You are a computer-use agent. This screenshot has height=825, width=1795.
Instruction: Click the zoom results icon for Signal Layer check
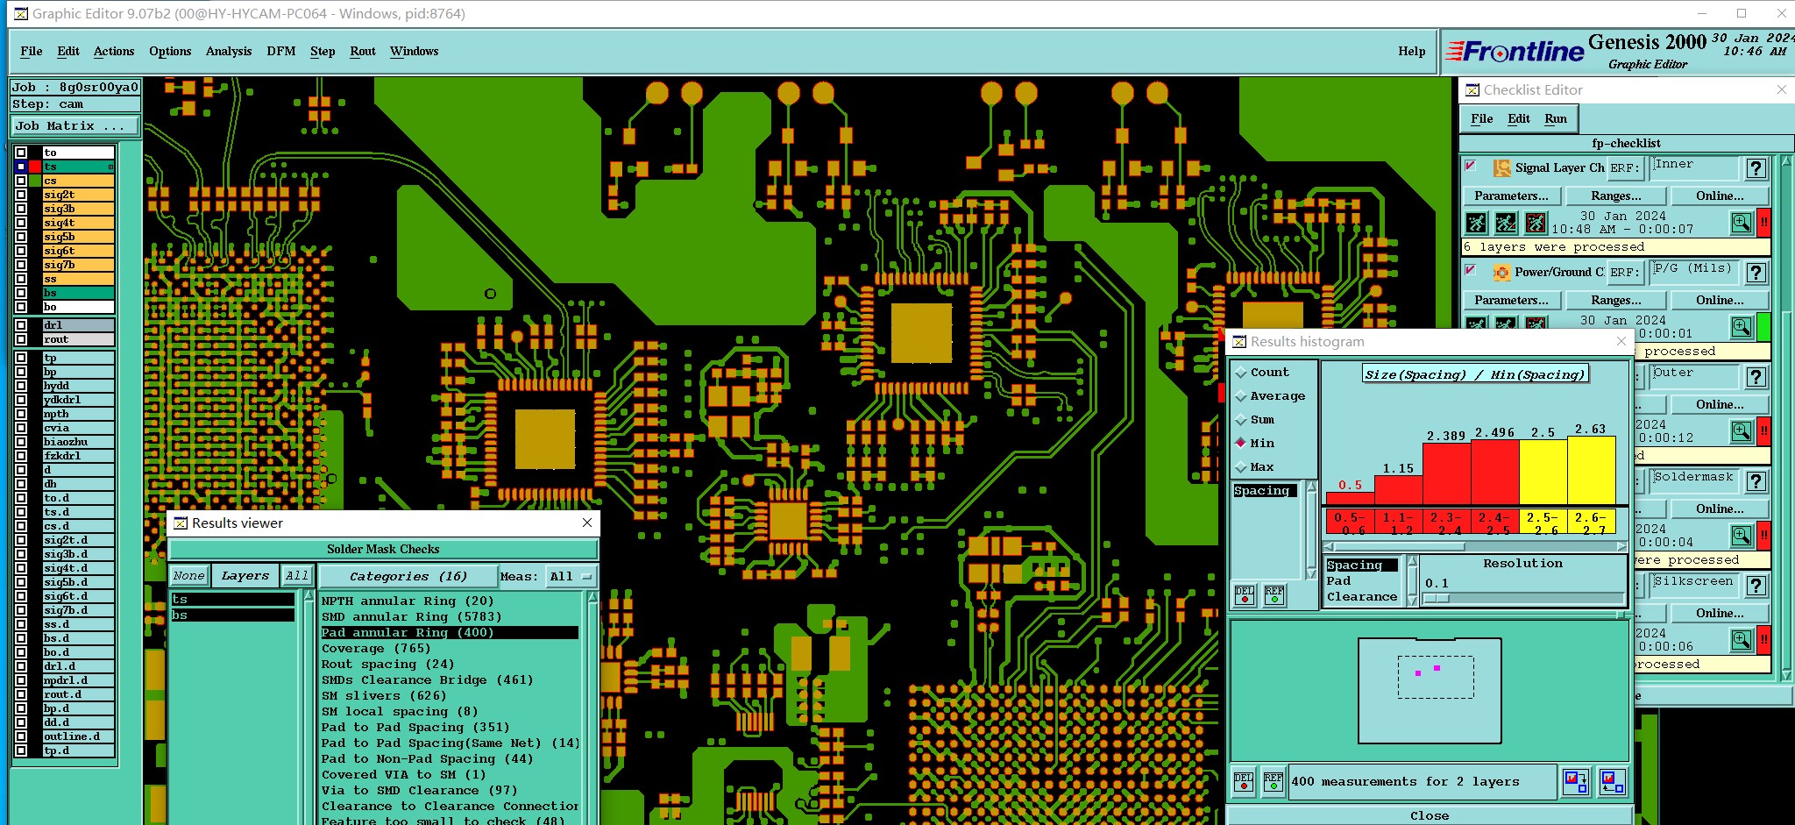click(x=1742, y=223)
